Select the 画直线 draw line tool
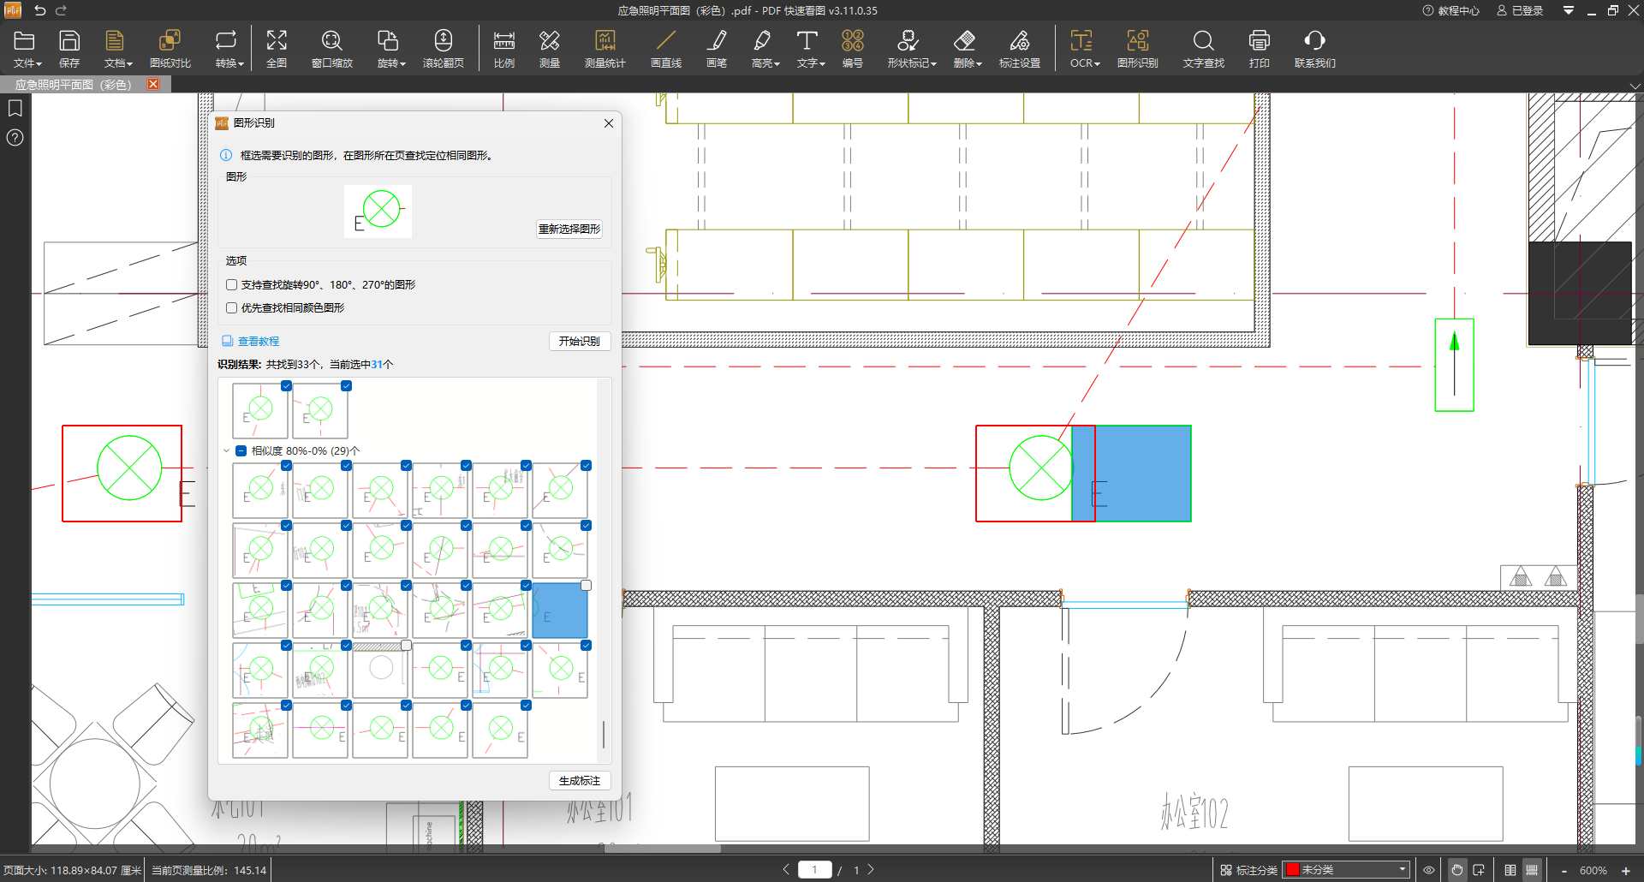Screen dimensions: 1644x882 pos(666,49)
